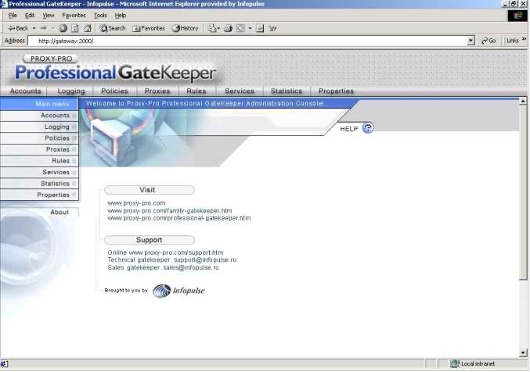Select the Accounts top tab
The width and height of the screenshot is (530, 372).
tap(25, 91)
